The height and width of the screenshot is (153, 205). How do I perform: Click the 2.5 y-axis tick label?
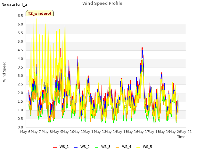click(x=20, y=84)
